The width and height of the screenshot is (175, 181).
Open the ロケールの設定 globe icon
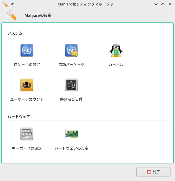tap(27, 50)
